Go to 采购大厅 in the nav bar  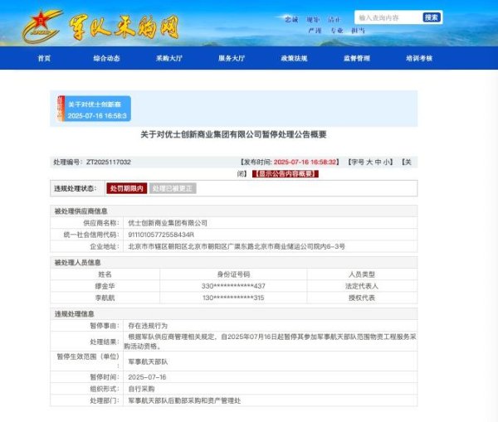[x=169, y=58]
